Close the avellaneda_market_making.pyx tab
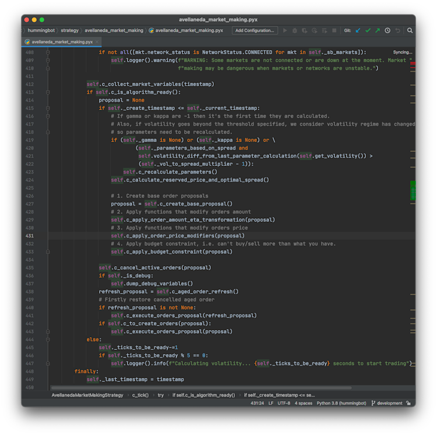This screenshot has width=437, height=435. (x=97, y=42)
